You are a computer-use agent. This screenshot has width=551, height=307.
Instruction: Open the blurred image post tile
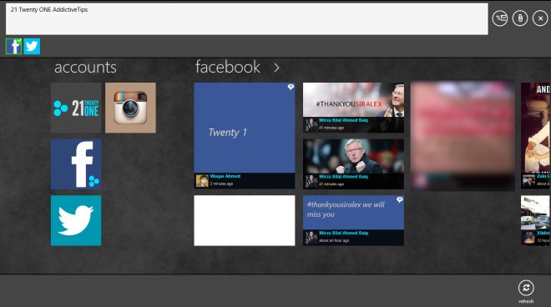[x=463, y=136]
